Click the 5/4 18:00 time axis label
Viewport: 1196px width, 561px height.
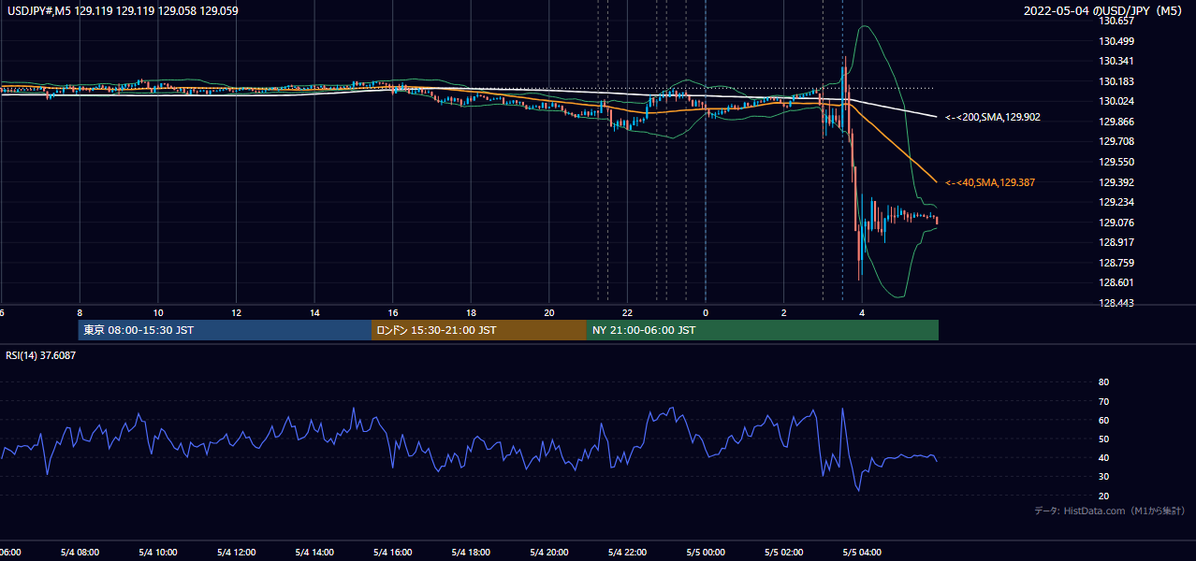pyautogui.click(x=471, y=553)
